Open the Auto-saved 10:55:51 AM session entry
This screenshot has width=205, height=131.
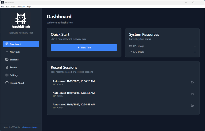(x=74, y=93)
